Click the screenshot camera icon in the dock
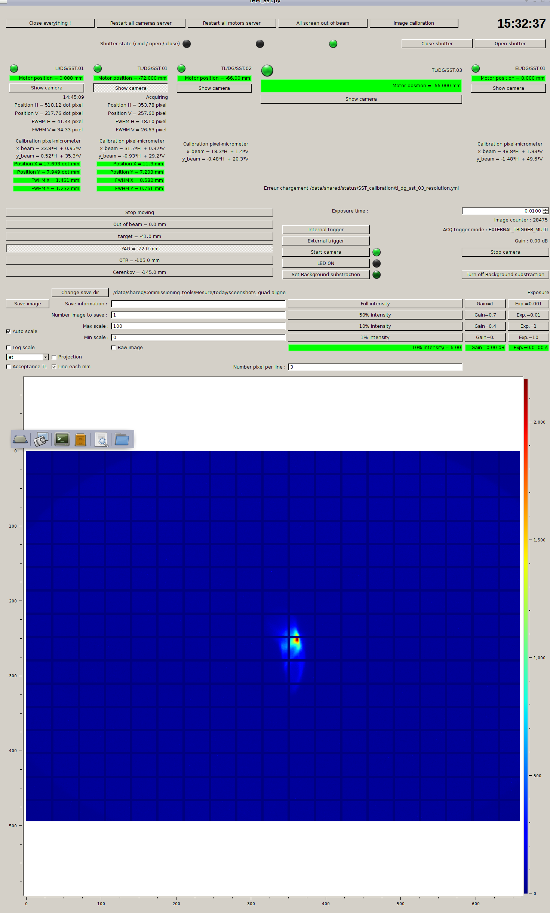 pyautogui.click(x=41, y=439)
